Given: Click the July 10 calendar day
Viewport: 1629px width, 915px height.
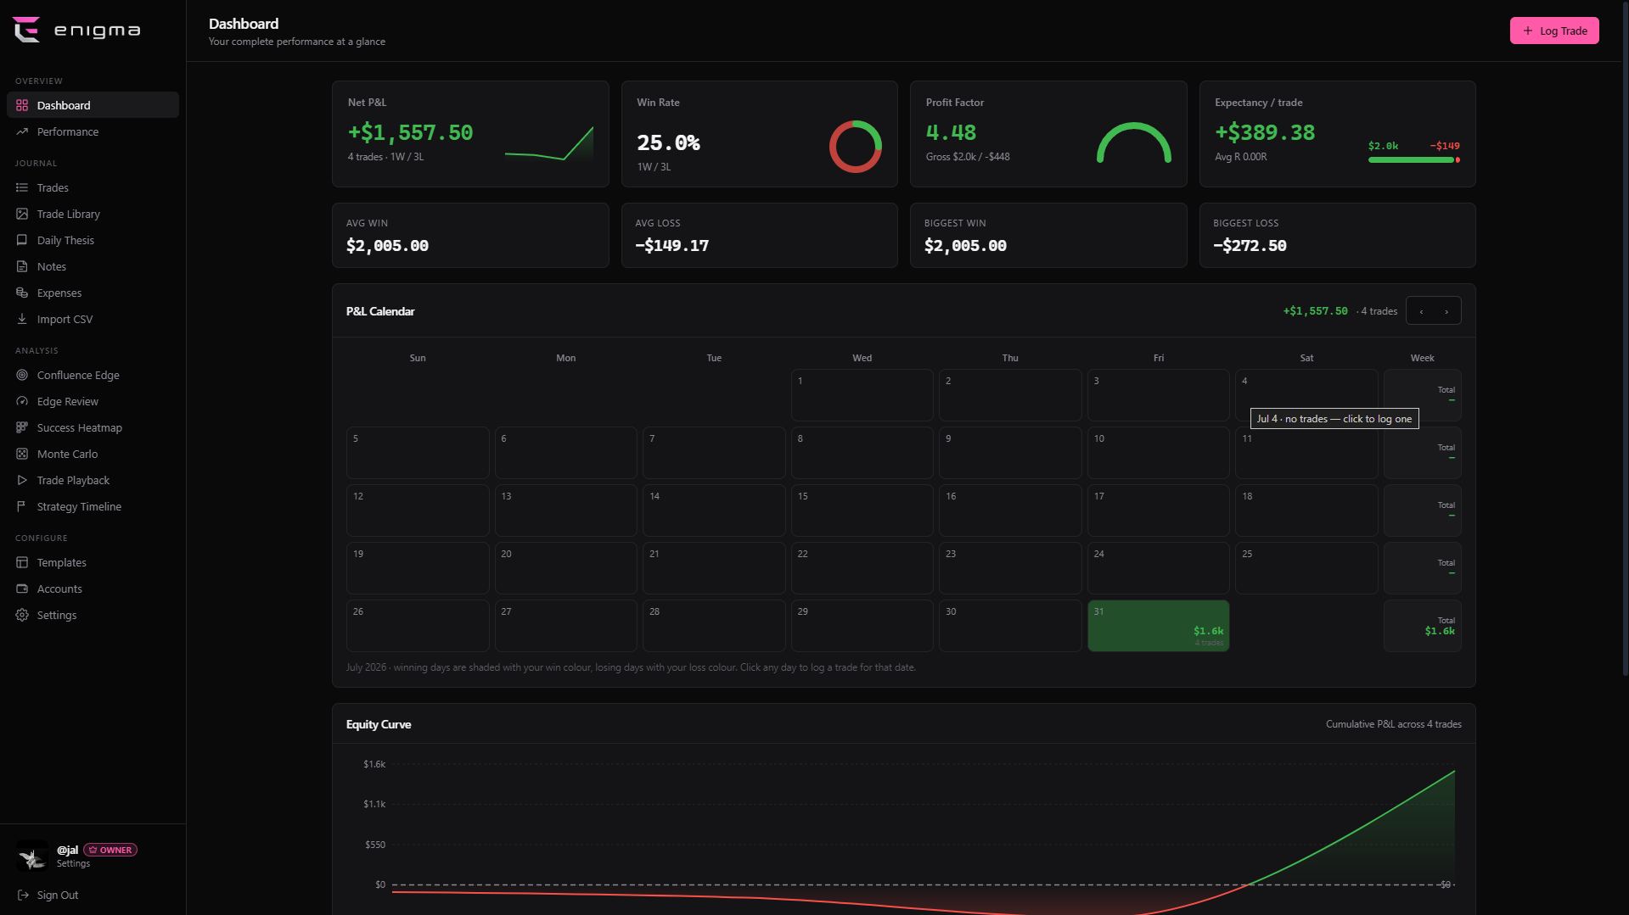Looking at the screenshot, I should [x=1158, y=453].
